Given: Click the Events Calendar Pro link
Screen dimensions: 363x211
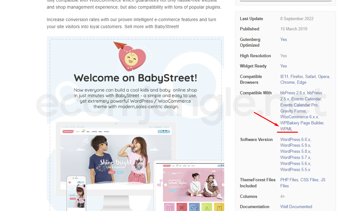Looking at the screenshot, I should coord(299,105).
